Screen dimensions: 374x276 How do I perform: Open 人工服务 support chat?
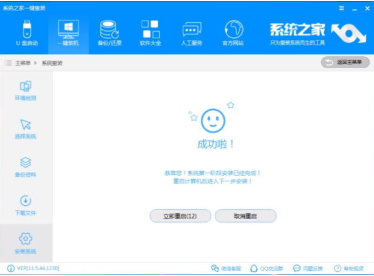click(191, 33)
